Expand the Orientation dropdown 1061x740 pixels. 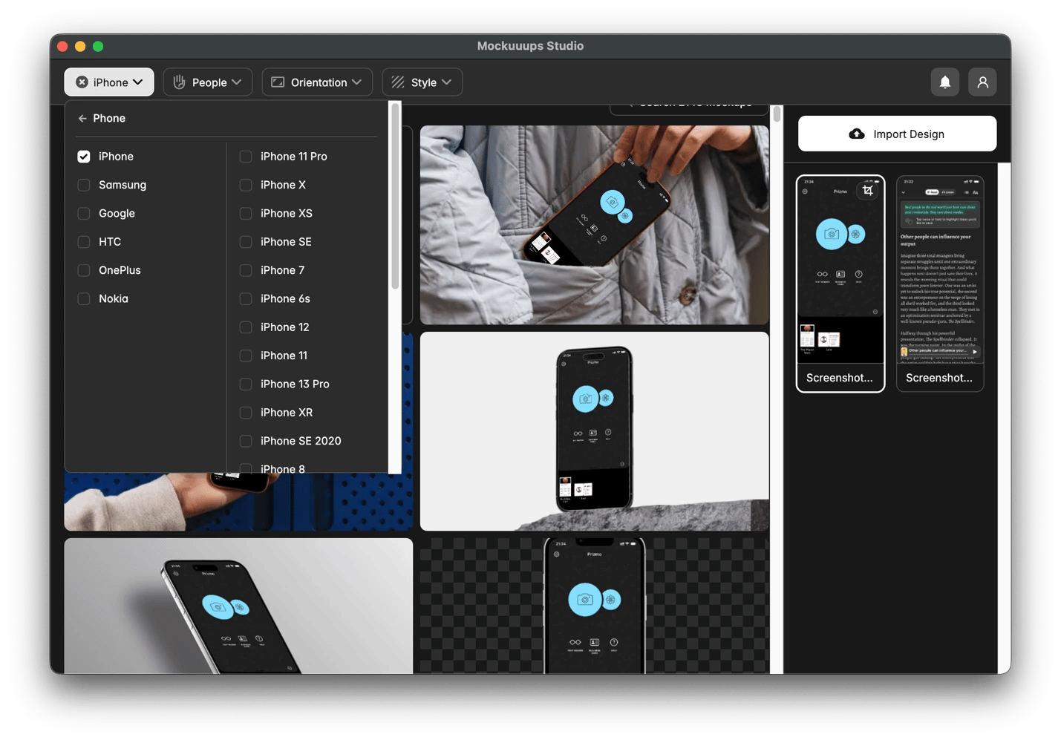tap(317, 82)
